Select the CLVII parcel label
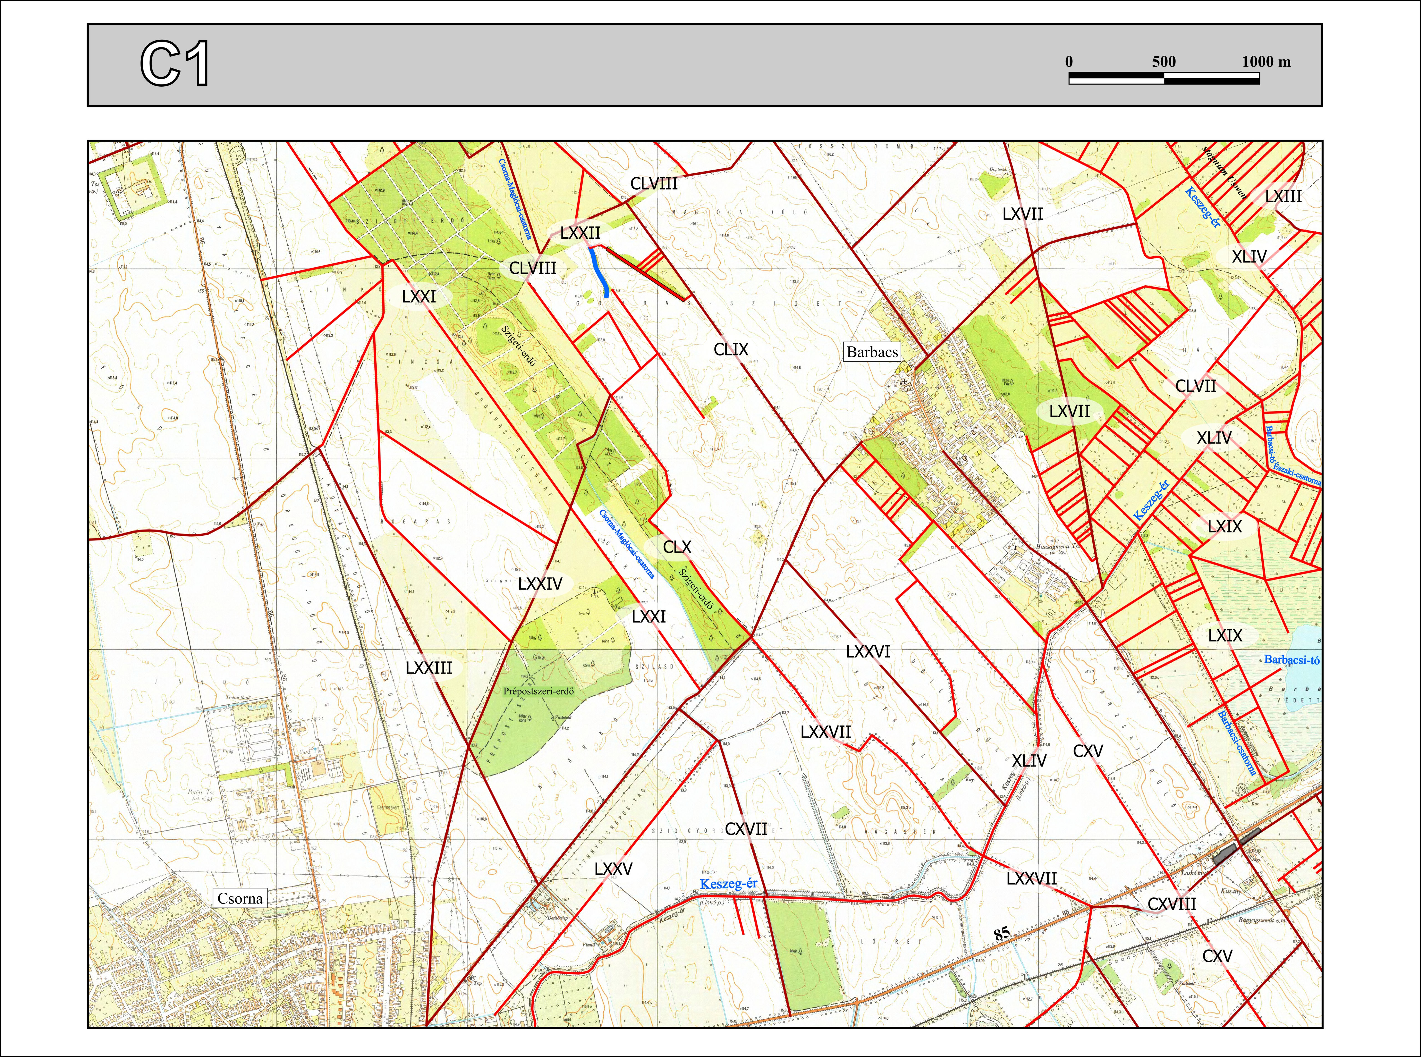 pos(1196,386)
